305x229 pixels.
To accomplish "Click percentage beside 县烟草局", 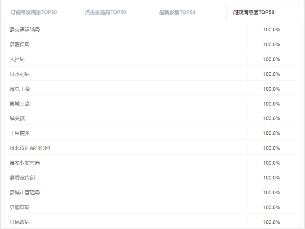I will (x=272, y=208).
